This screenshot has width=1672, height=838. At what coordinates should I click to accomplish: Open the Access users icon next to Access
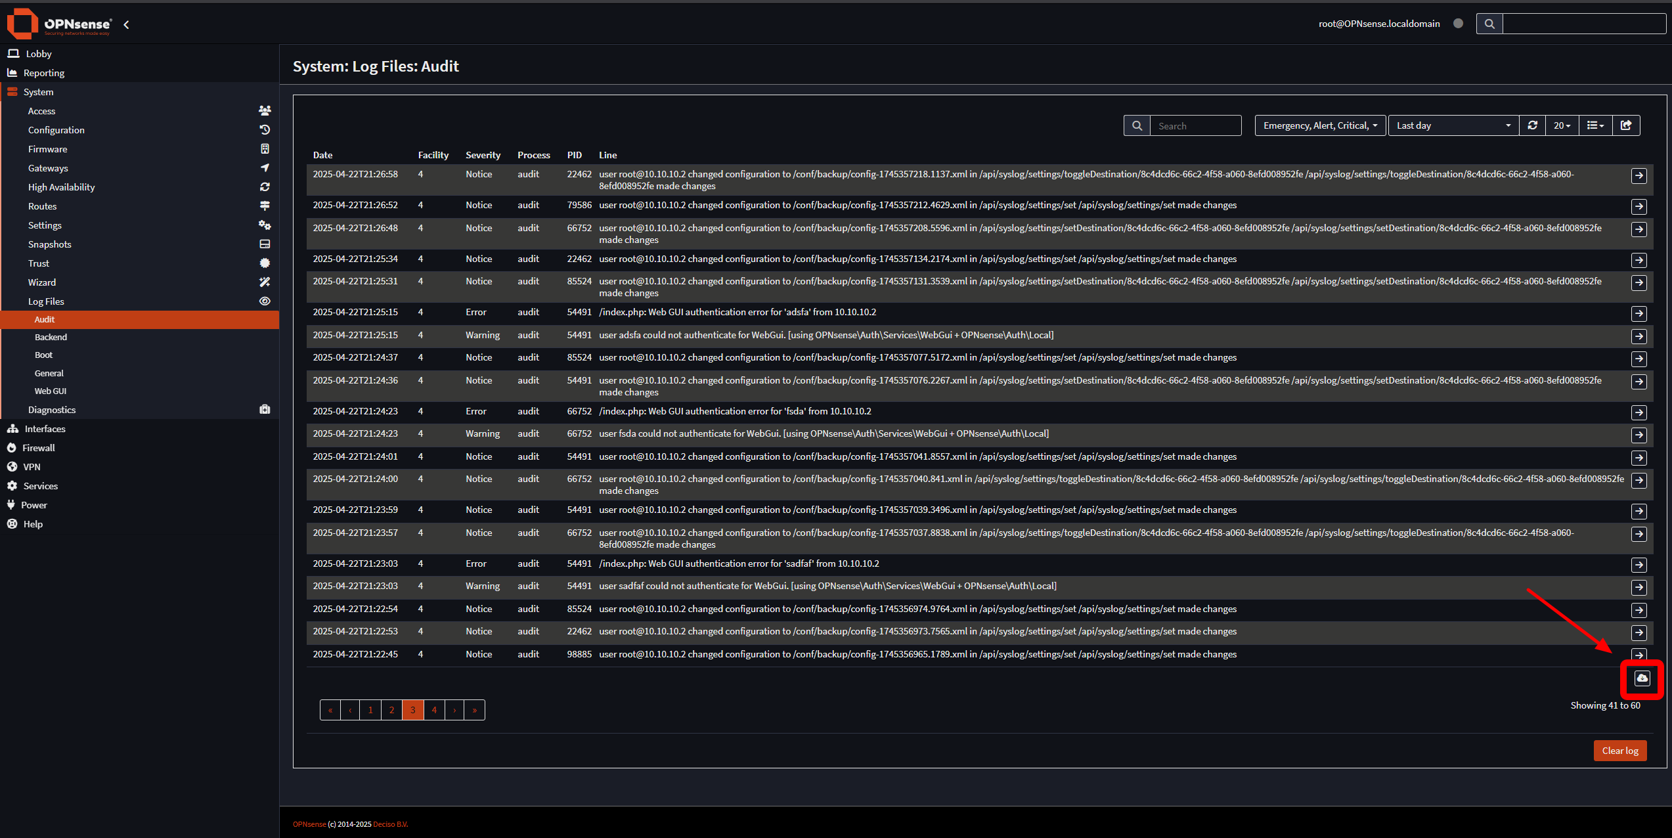265,110
